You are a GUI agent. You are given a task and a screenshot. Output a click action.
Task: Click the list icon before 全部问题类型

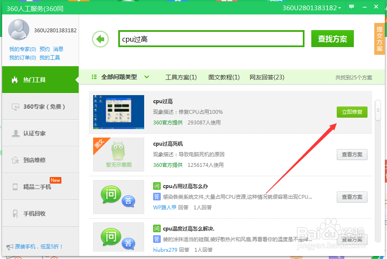pos(94,77)
